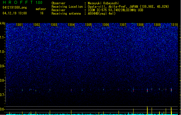Click the 1310 time axis label
181x115 pixels.
pos(174,25)
